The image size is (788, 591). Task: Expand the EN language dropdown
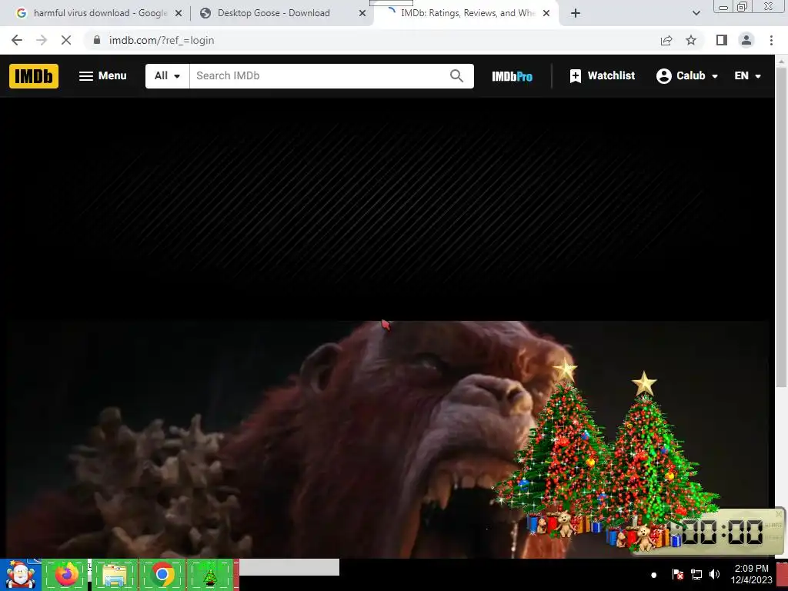point(747,76)
